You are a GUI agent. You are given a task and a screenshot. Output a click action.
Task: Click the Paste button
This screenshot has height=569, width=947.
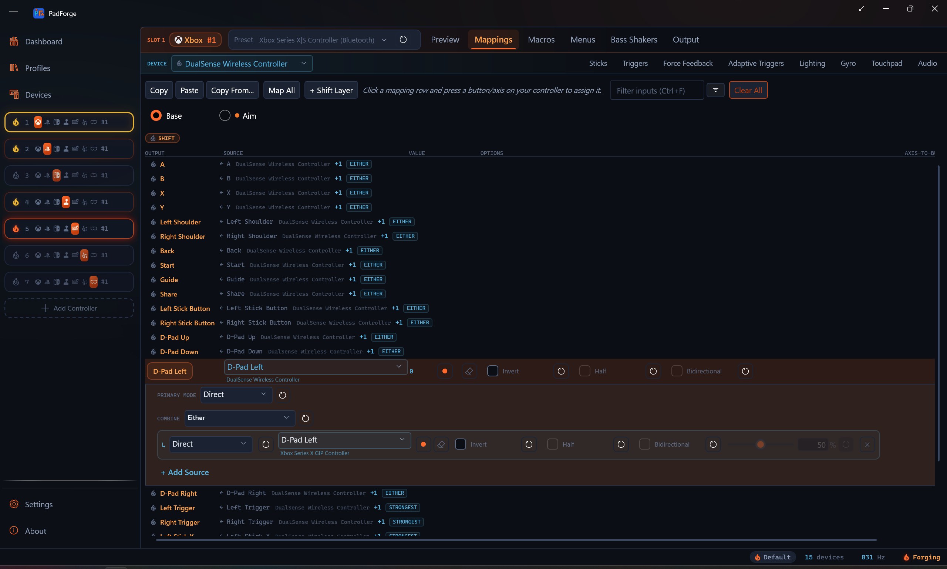tap(189, 90)
